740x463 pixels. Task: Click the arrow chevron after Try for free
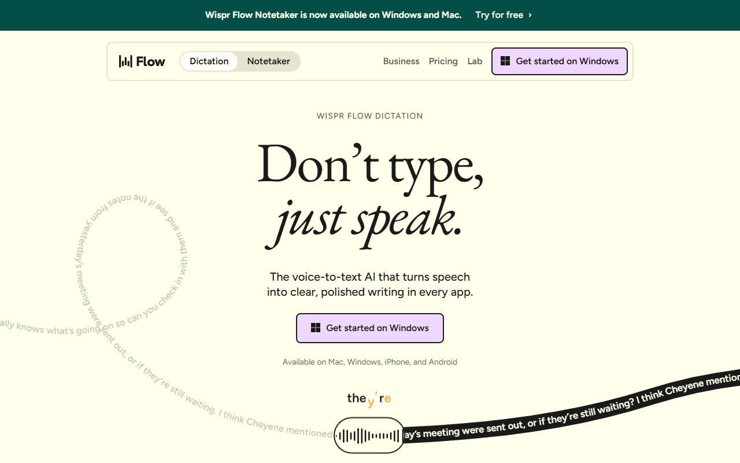530,15
